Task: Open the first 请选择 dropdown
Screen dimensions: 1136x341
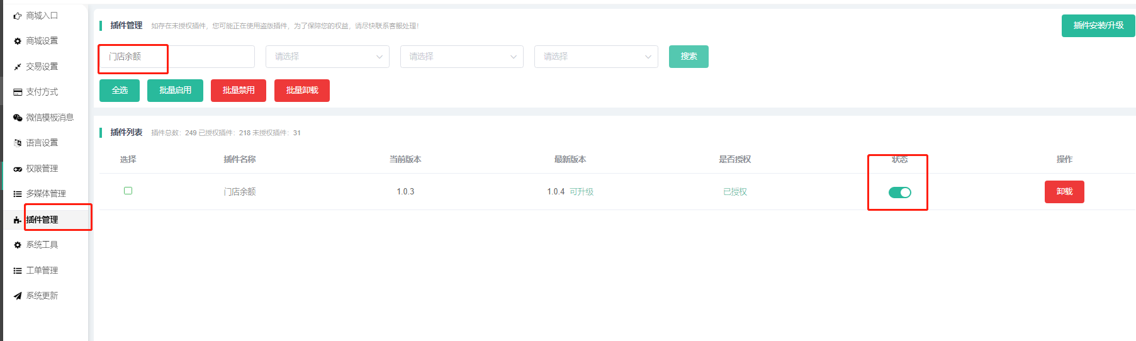Action: point(327,57)
